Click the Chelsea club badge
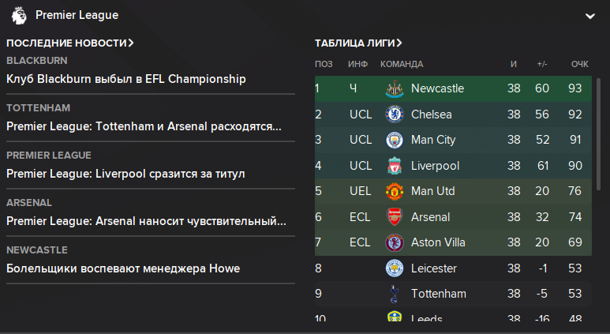Viewport: 610px width, 334px height. 394,114
